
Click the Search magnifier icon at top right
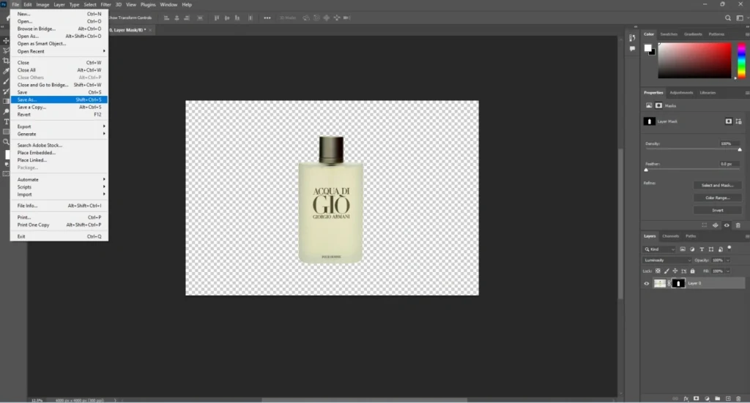[728, 18]
